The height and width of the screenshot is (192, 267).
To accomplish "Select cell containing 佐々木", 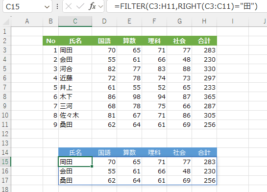I will tap(75, 115).
